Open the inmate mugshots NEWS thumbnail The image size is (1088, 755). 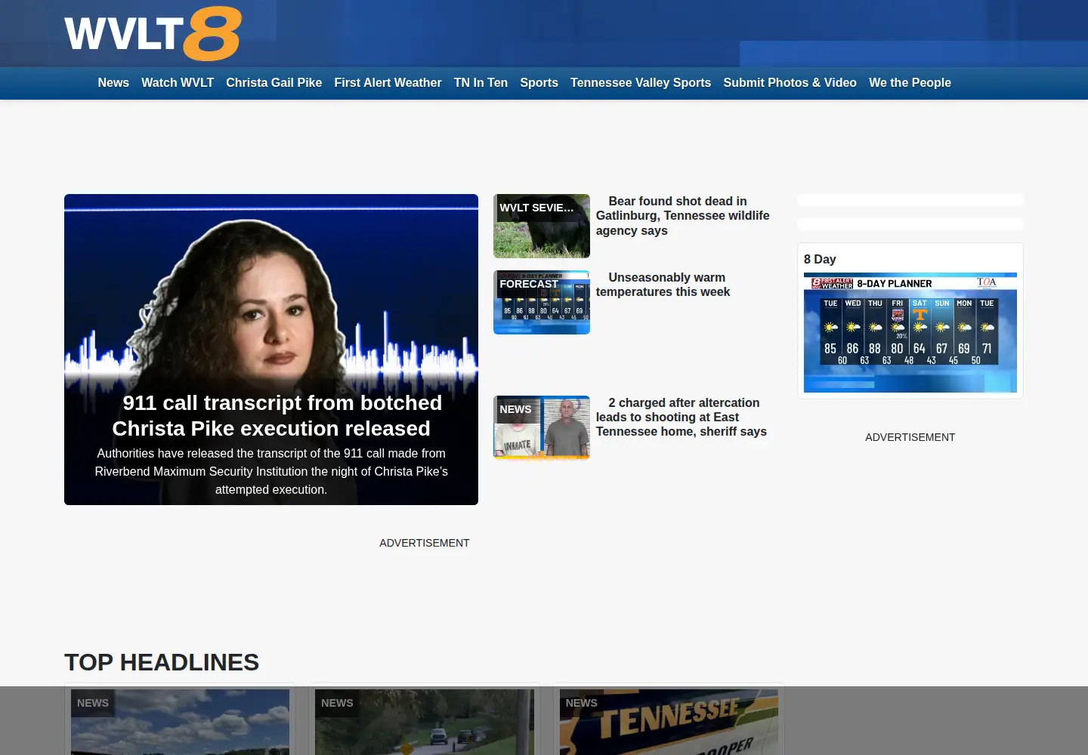[542, 427]
